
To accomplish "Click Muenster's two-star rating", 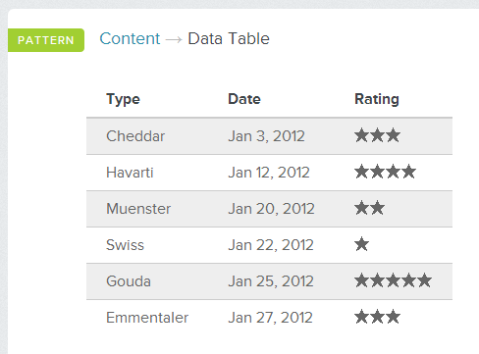I will point(369,208).
